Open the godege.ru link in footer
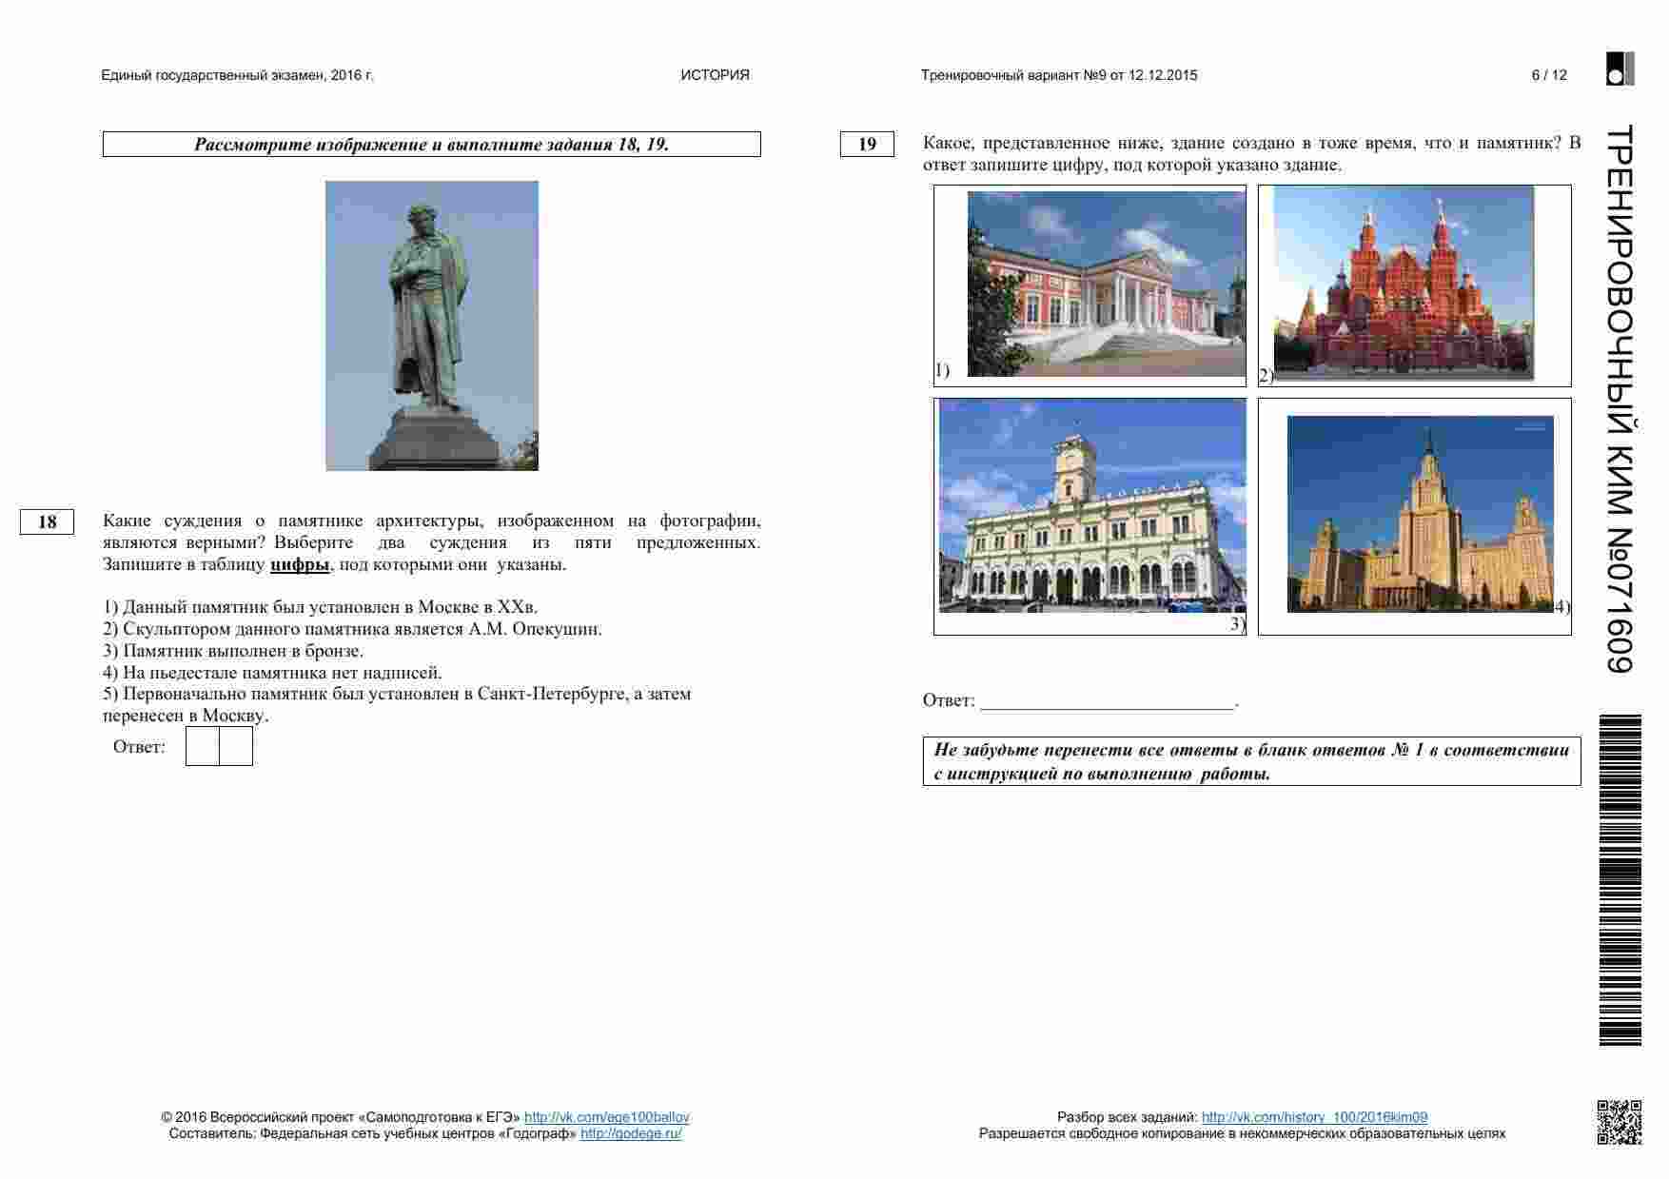This screenshot has height=1179, width=1669. [x=631, y=1133]
